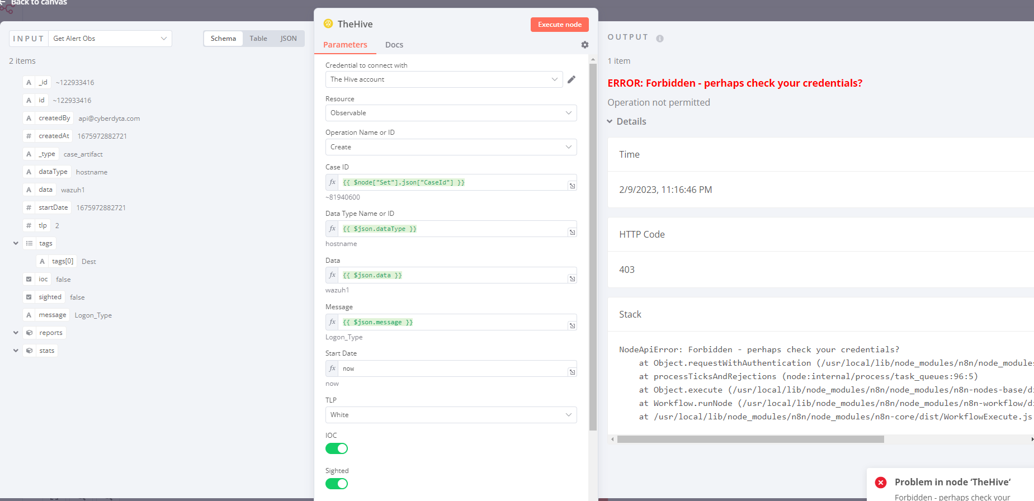Open expression editor for Data field
This screenshot has height=501, width=1034.
tap(572, 278)
